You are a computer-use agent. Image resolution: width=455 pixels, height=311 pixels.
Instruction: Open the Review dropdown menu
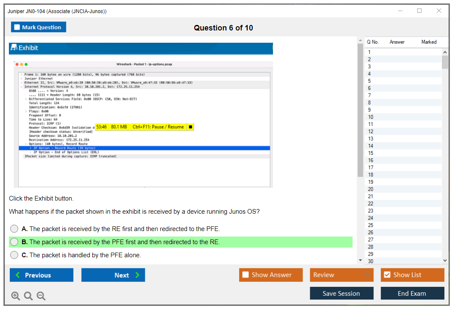(342, 275)
